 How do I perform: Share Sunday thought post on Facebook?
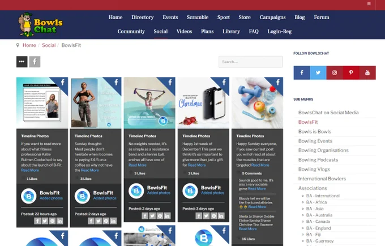point(91,221)
